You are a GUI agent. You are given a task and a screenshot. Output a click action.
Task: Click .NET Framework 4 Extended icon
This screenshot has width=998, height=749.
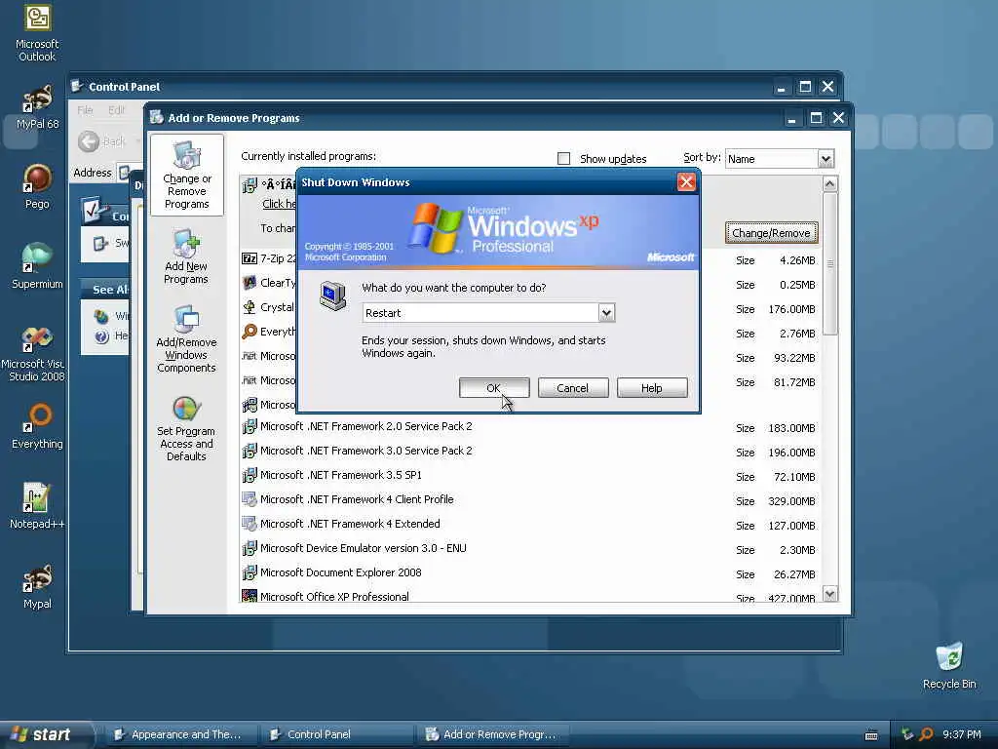coord(249,524)
